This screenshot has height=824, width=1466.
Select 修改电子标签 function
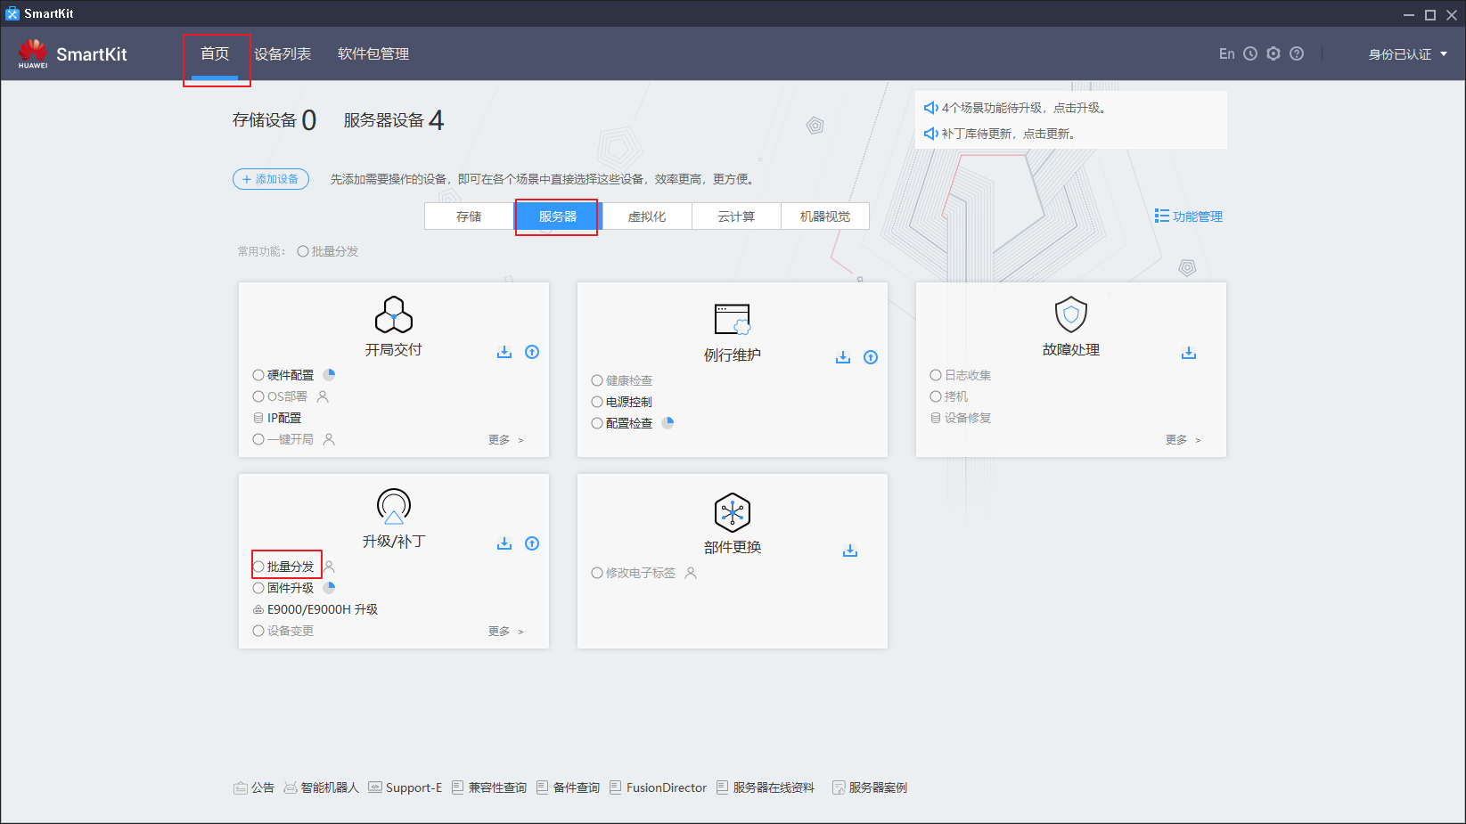coord(634,573)
